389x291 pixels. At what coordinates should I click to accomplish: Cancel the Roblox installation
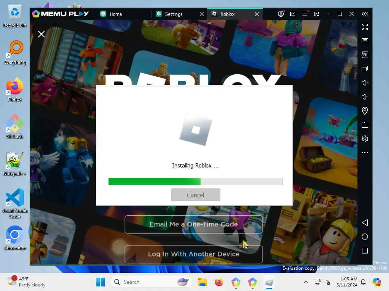(x=196, y=195)
